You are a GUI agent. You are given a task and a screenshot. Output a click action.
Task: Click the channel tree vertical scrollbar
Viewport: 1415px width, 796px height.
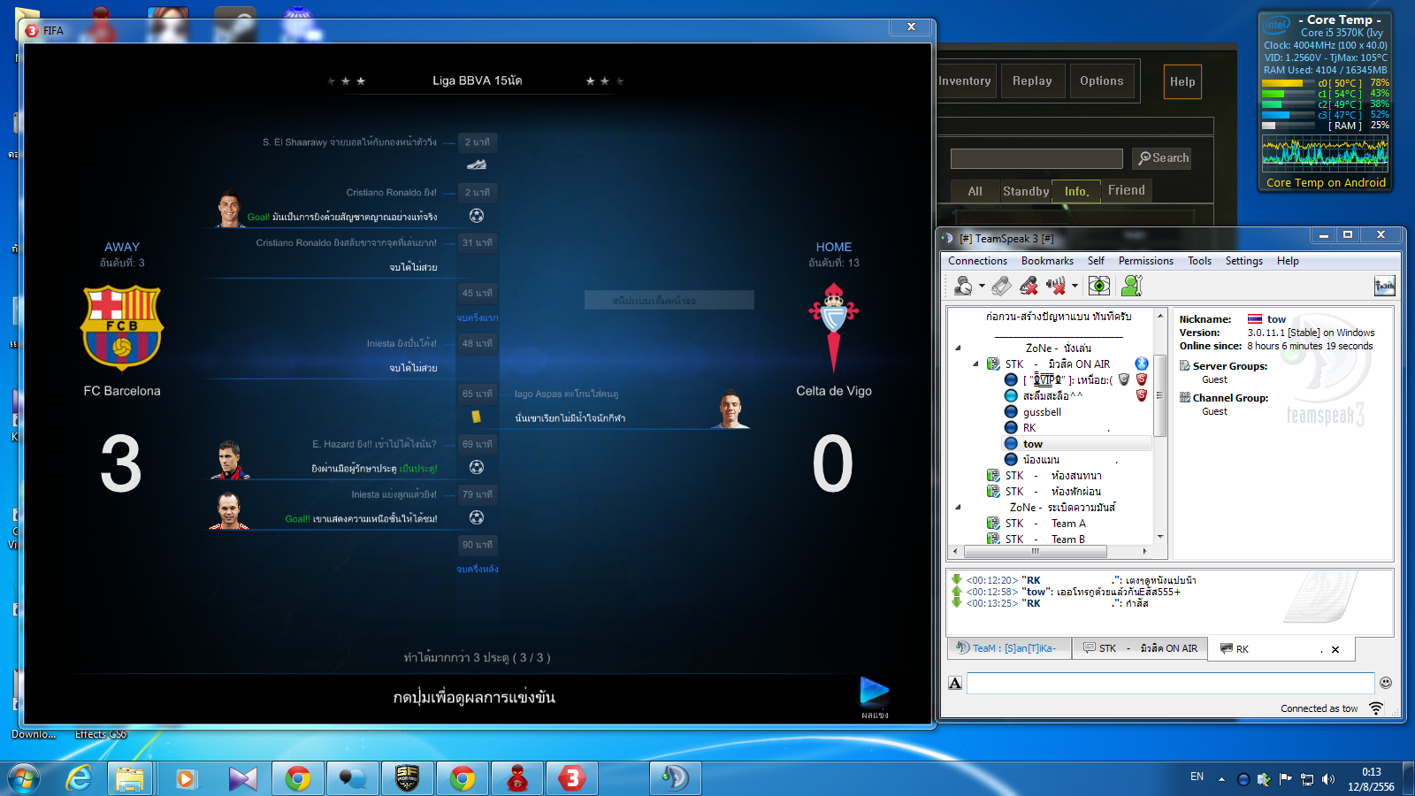tap(1160, 395)
